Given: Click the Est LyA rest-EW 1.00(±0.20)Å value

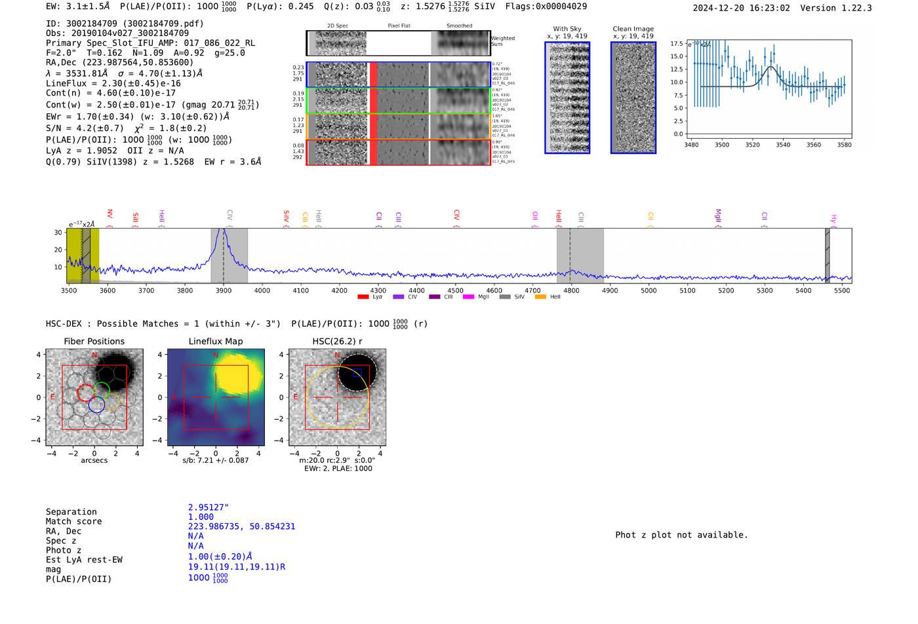Looking at the screenshot, I should click(x=220, y=557).
